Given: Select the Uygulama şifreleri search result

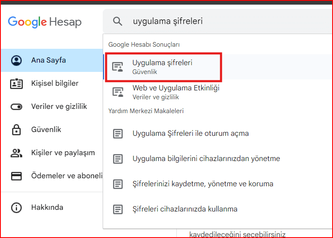Looking at the screenshot, I should (x=163, y=67).
